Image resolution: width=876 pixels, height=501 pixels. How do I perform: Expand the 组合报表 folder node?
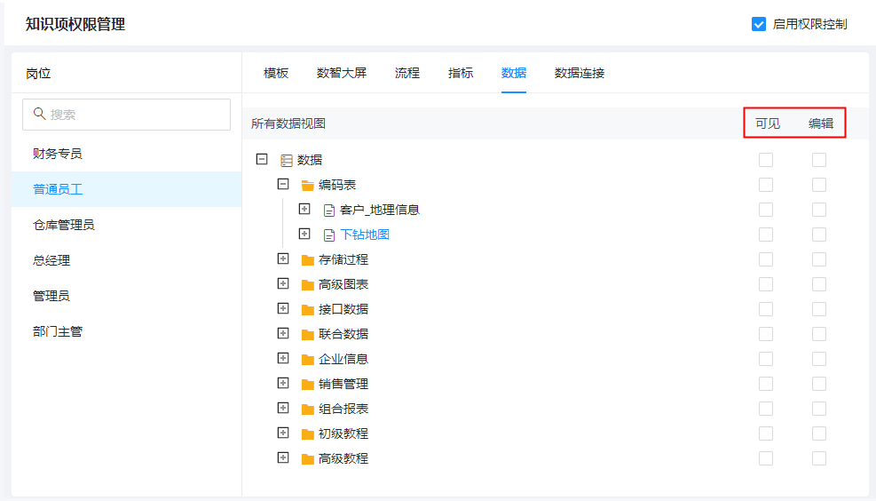(x=283, y=409)
